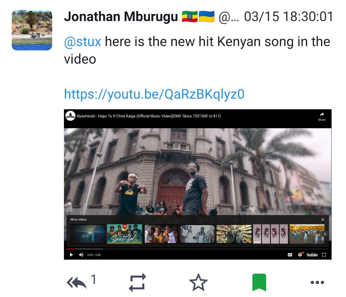
Task: Open the dark blue corridor suggested video
Action: pyautogui.click(x=88, y=234)
